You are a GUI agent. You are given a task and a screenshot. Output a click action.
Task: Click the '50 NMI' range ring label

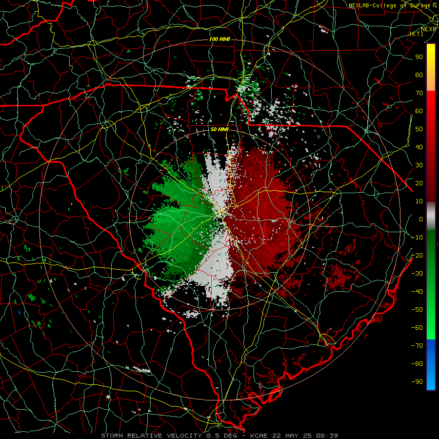tap(219, 129)
